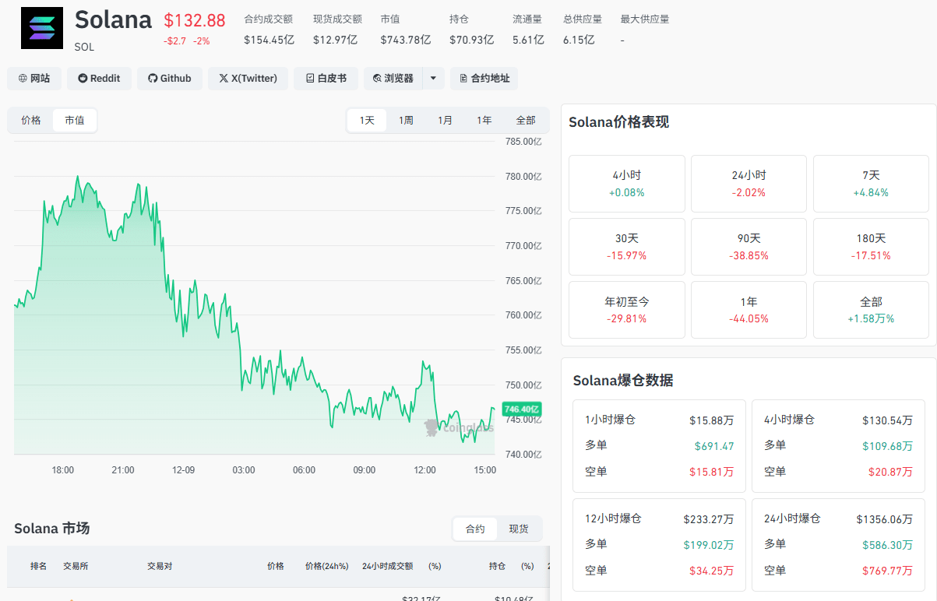Click the 年初至今 performance card
Image resolution: width=937 pixels, height=601 pixels.
[627, 310]
